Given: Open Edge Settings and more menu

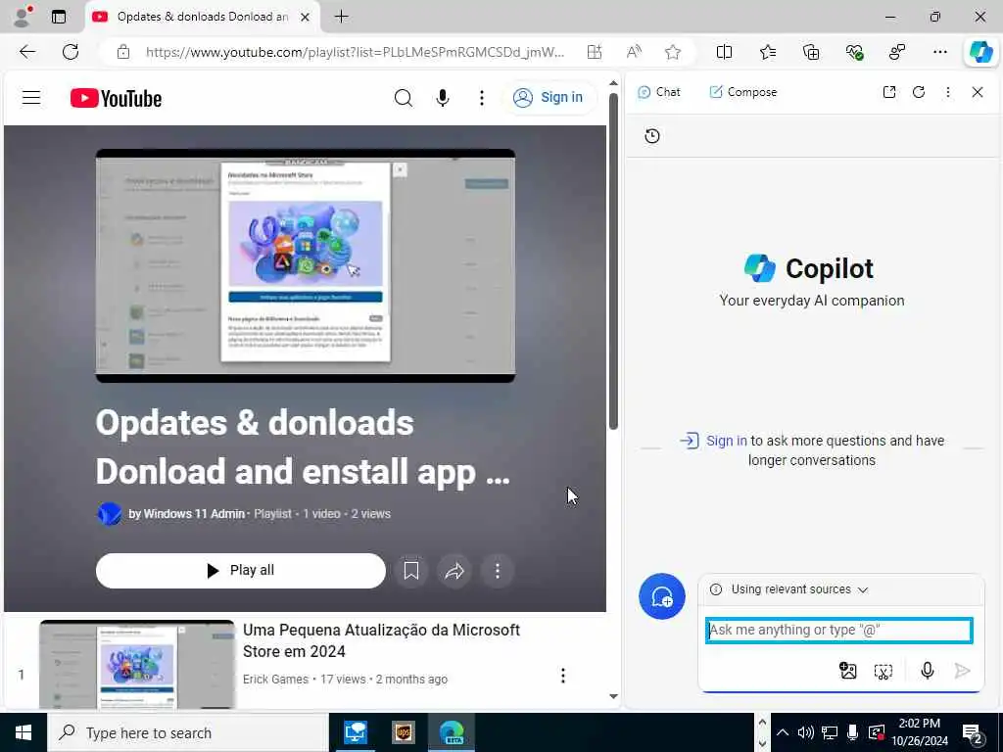Looking at the screenshot, I should tap(939, 52).
